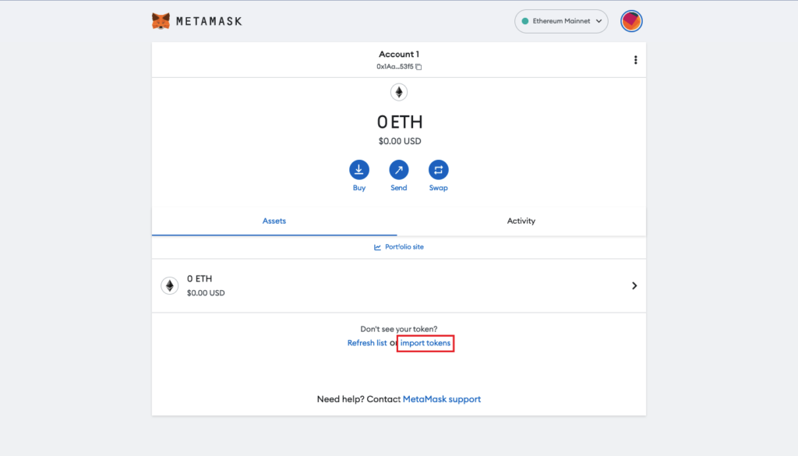
Task: Open the Portfolio site link
Action: click(x=404, y=247)
